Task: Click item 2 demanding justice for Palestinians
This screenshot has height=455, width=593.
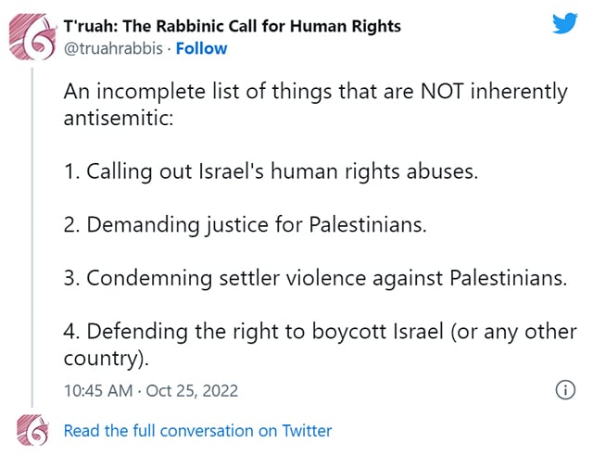Action: pos(245,225)
